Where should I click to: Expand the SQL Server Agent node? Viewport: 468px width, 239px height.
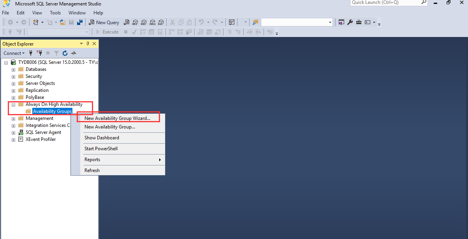(x=13, y=133)
